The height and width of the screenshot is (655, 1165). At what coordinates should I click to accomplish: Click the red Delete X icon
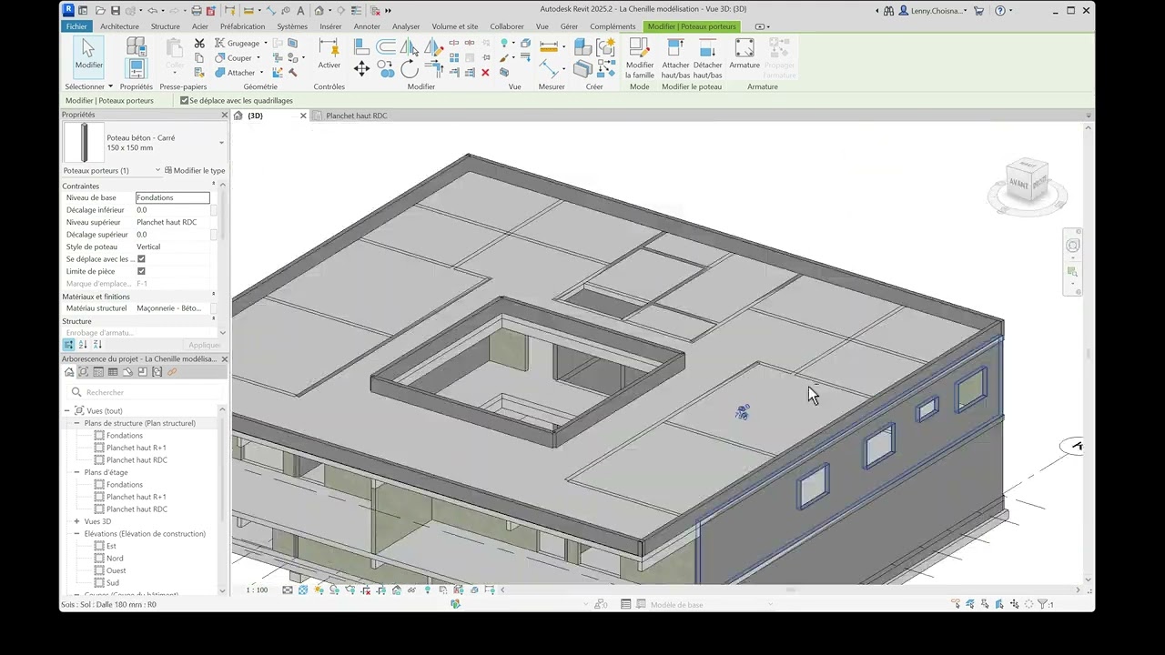tap(485, 73)
